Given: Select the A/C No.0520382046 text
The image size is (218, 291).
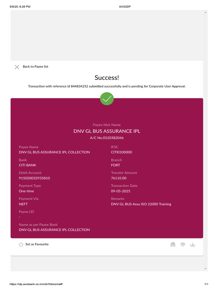Looking at the screenshot, I should (107, 138).
